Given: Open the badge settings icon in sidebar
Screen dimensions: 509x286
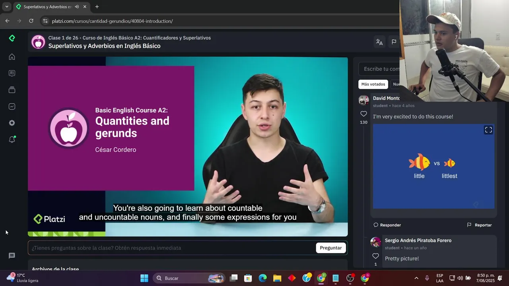Looking at the screenshot, I should tap(12, 123).
